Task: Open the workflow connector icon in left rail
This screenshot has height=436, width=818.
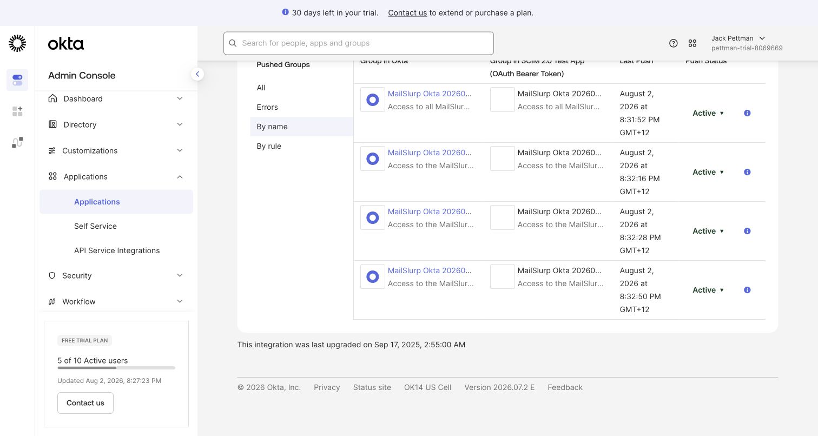Action: tap(17, 142)
